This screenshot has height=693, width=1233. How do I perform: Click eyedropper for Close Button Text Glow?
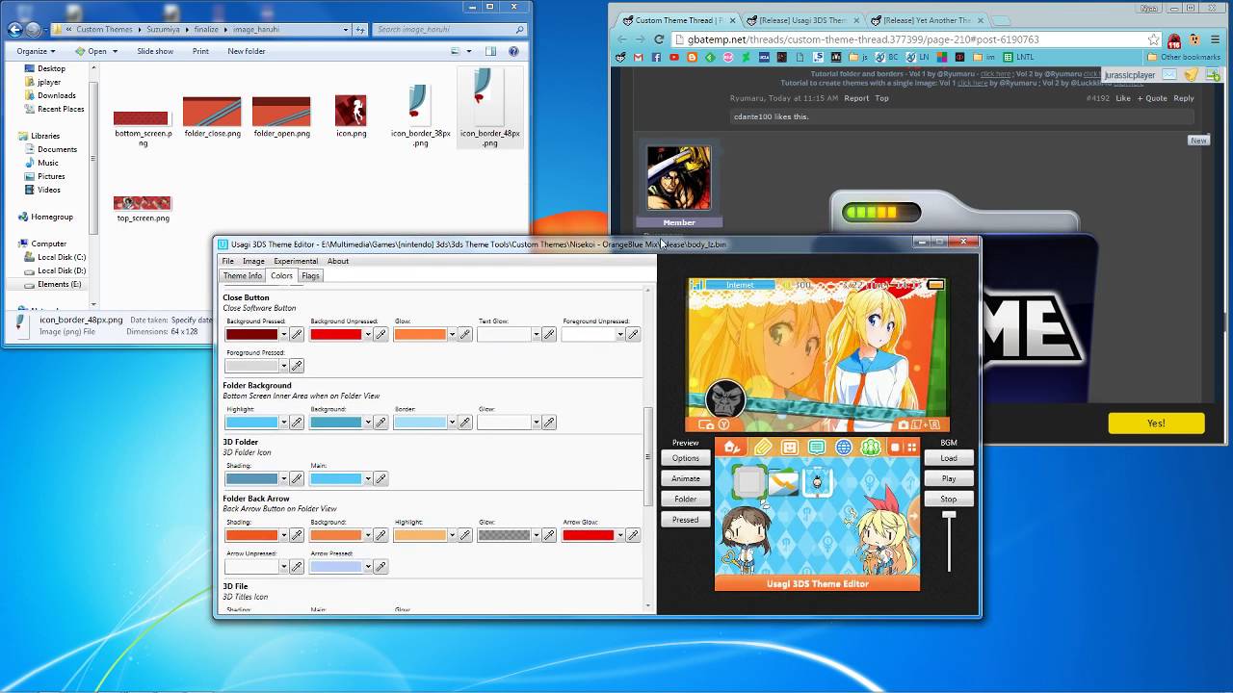(x=548, y=335)
